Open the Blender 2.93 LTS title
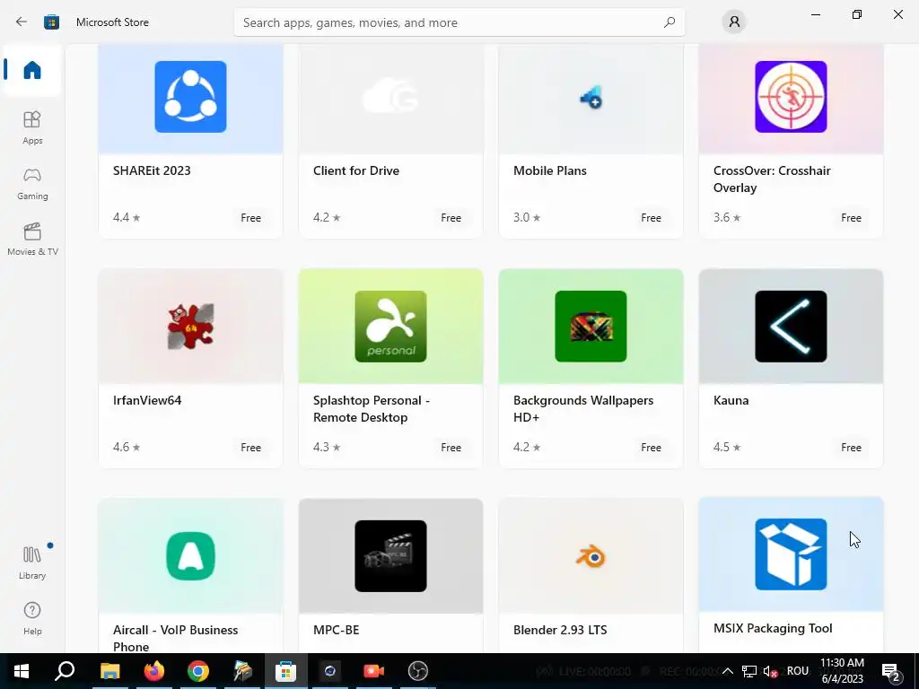 560,630
